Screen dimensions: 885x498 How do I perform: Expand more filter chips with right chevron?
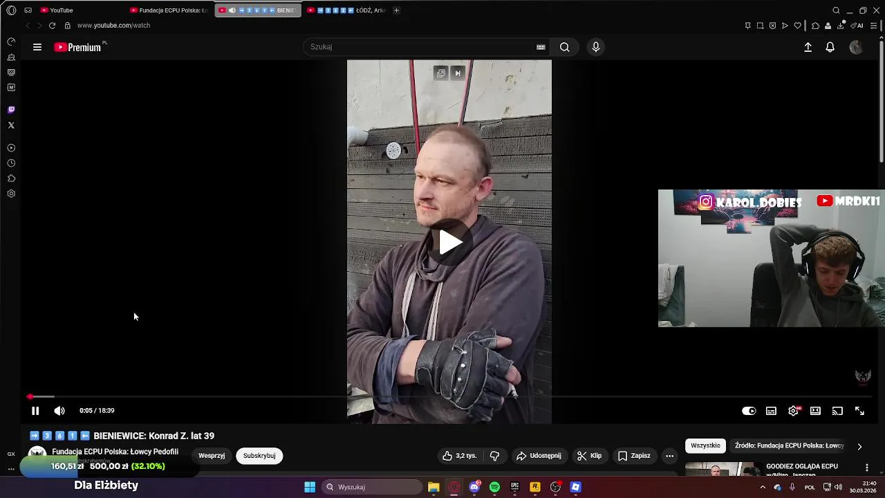click(x=859, y=446)
